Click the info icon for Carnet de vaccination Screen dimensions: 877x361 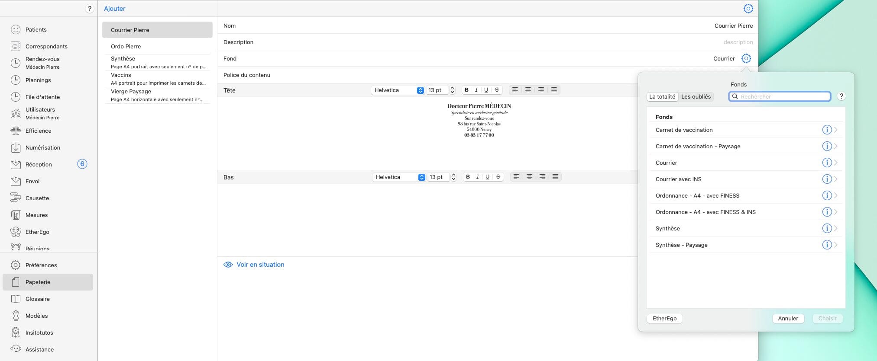[826, 130]
